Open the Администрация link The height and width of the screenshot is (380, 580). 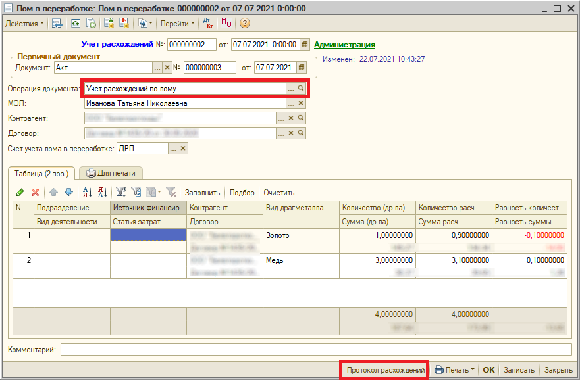344,45
